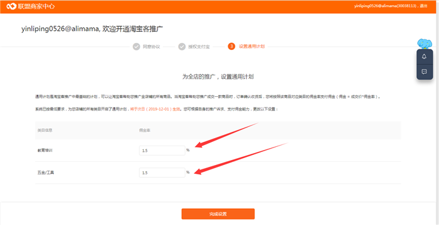
Task: Select the 授权支付宝 step label
Action: [199, 47]
